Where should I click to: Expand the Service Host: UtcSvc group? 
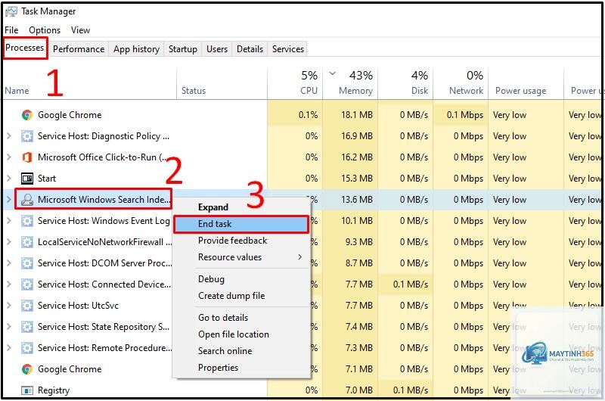coord(9,306)
